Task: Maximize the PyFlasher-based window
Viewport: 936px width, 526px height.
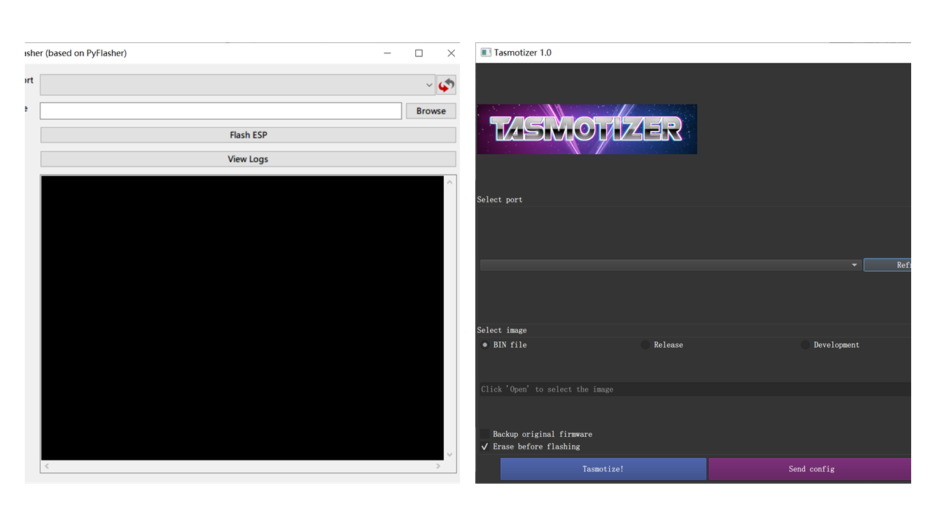Action: click(x=419, y=53)
